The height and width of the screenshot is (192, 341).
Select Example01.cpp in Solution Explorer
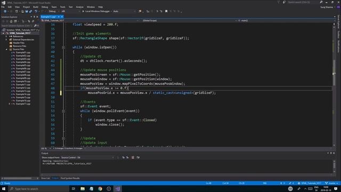click(x=23, y=52)
